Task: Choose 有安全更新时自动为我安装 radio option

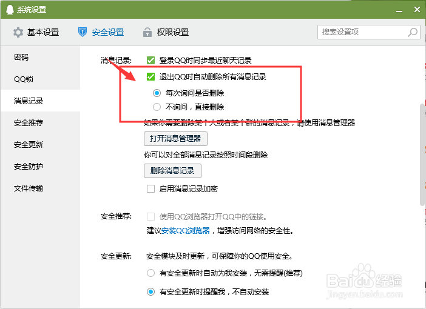Action: pos(150,273)
